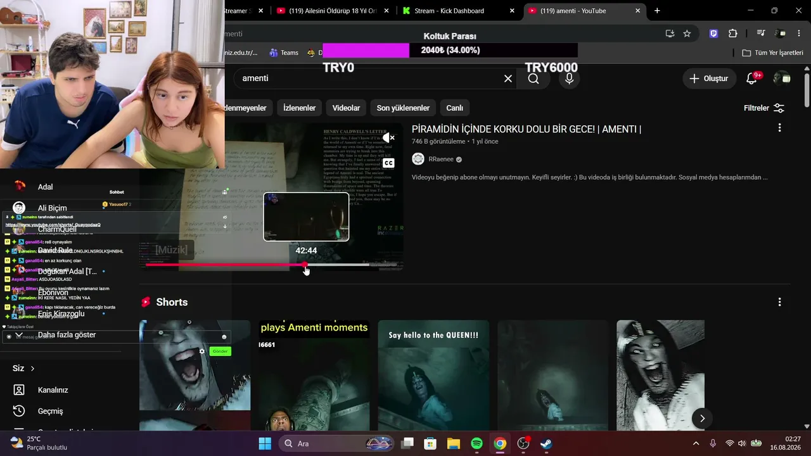This screenshot has width=811, height=456.
Task: Bookmark this page with star icon
Action: pos(687,34)
